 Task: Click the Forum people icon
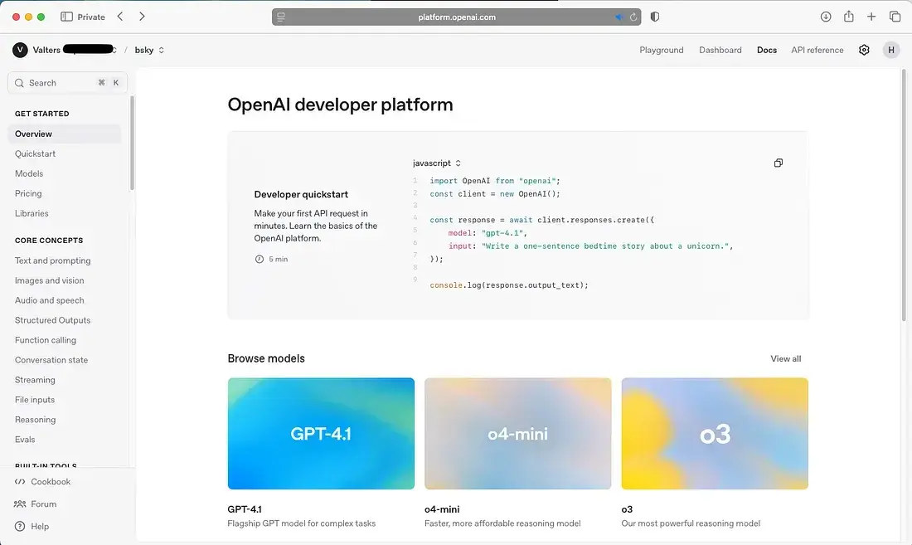point(20,504)
